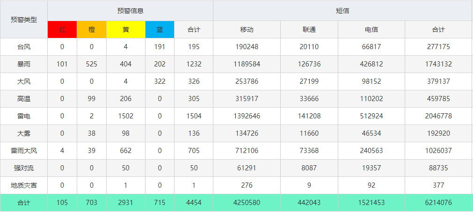Image resolution: width=473 pixels, height=212 pixels.
Task: Click the 电信 column header
Action: 371,29
